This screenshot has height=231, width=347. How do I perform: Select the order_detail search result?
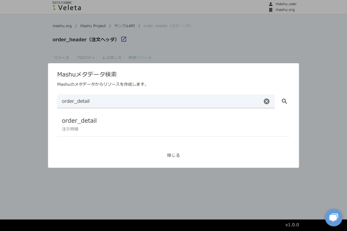[x=79, y=124]
